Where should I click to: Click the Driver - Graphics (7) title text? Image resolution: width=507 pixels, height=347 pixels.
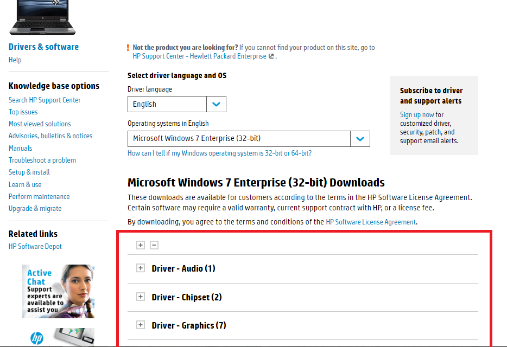coord(189,325)
